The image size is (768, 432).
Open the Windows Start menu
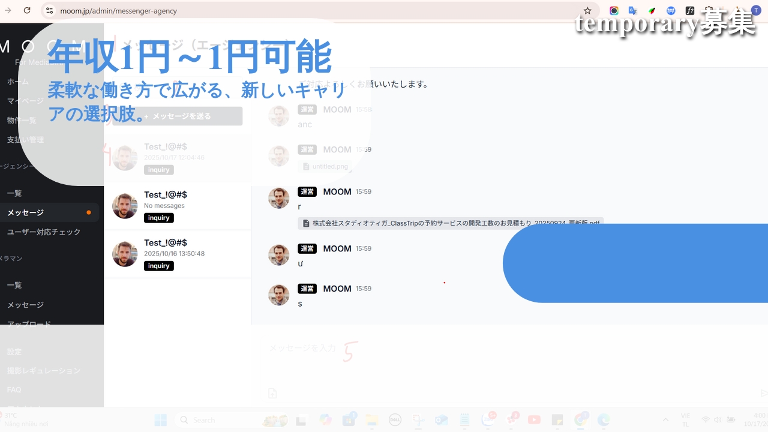pos(160,419)
